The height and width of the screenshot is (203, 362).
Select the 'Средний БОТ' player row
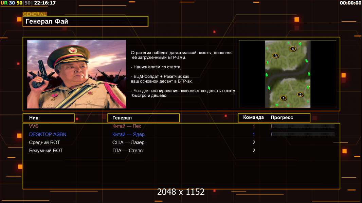181,142
